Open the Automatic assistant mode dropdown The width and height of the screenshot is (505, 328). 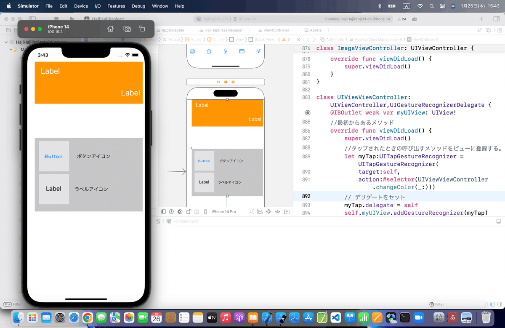(332, 39)
